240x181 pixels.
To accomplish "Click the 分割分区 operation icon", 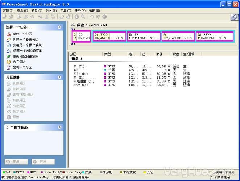I will pyautogui.click(x=9, y=106).
